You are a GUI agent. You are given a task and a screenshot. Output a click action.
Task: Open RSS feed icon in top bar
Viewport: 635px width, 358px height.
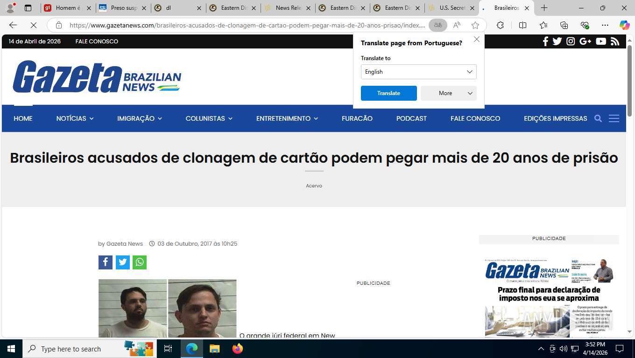click(x=615, y=41)
